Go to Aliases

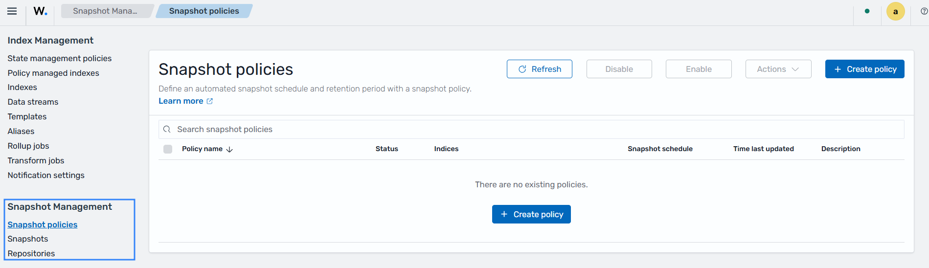21,131
